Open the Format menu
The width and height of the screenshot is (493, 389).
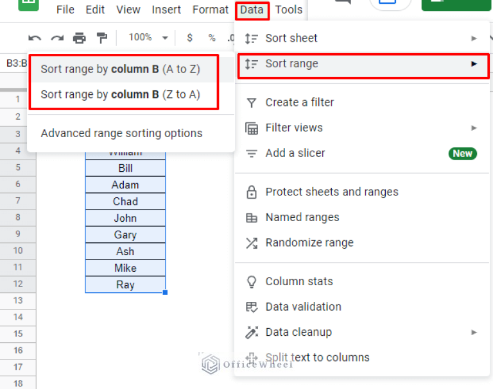tap(210, 10)
